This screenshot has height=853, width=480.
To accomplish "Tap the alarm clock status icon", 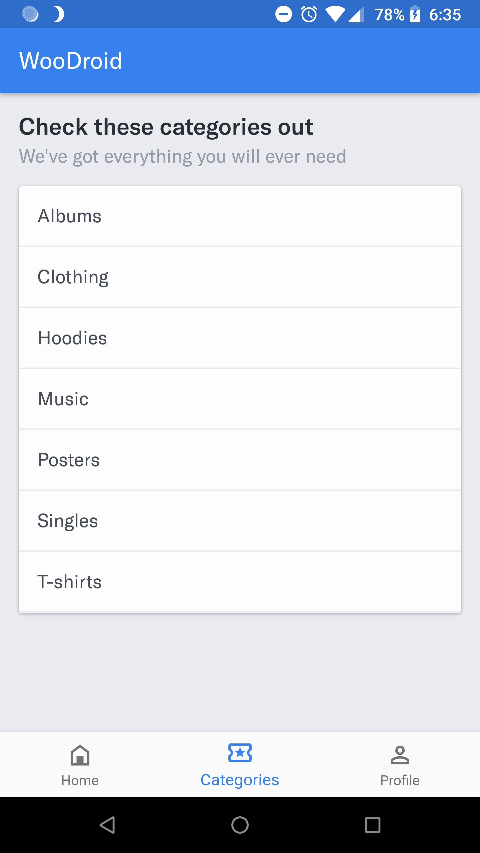I will pos(309,14).
